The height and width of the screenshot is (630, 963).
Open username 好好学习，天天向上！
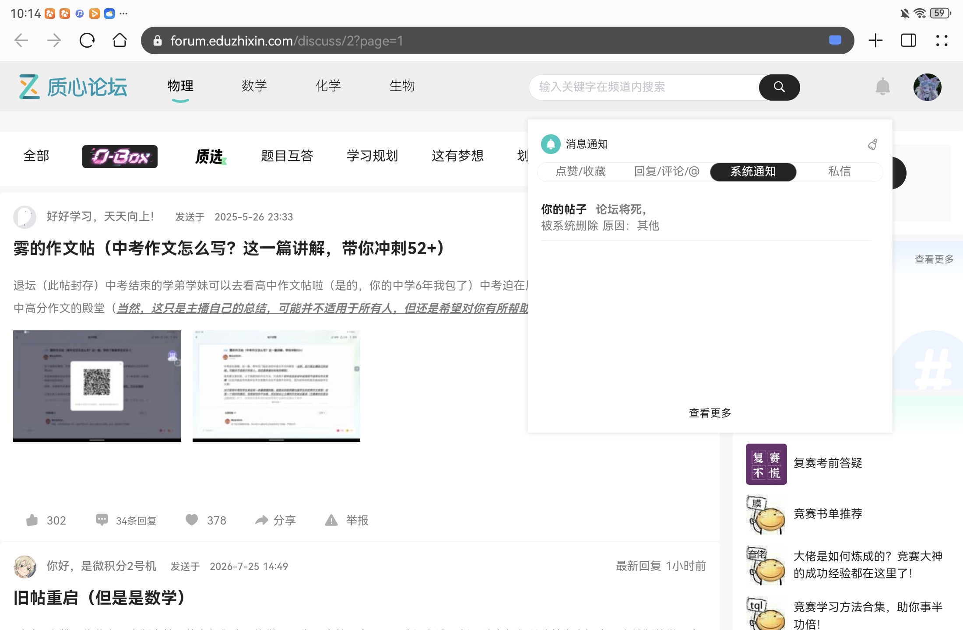(100, 217)
